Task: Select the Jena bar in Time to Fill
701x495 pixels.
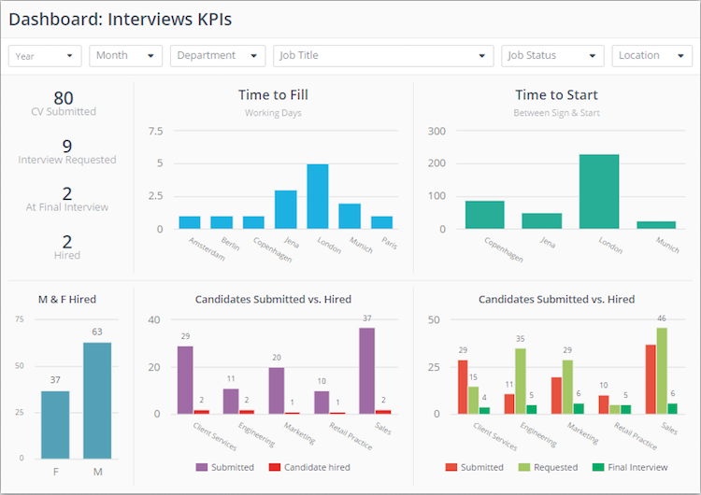Action: pos(286,210)
